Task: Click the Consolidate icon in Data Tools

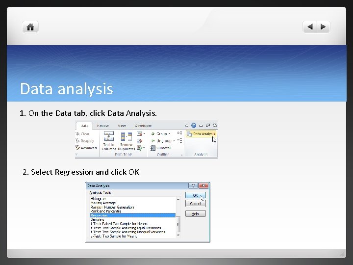Action: pyautogui.click(x=140, y=141)
